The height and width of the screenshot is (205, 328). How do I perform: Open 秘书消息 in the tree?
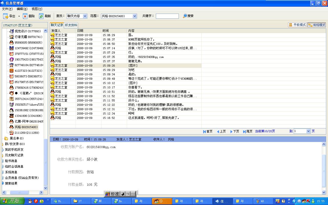[x=11, y=161]
